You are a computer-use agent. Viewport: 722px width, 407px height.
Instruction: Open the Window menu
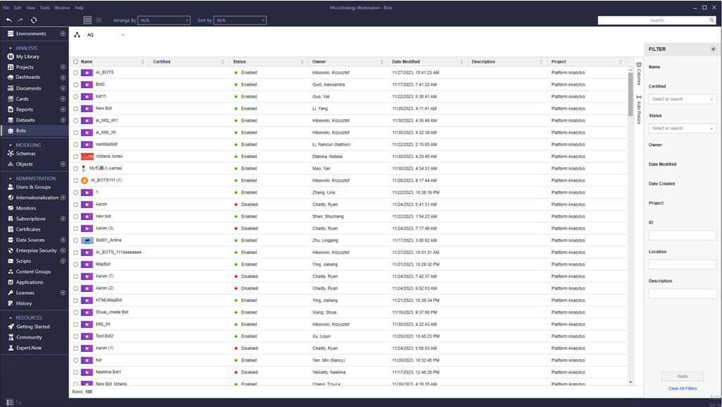pos(62,8)
